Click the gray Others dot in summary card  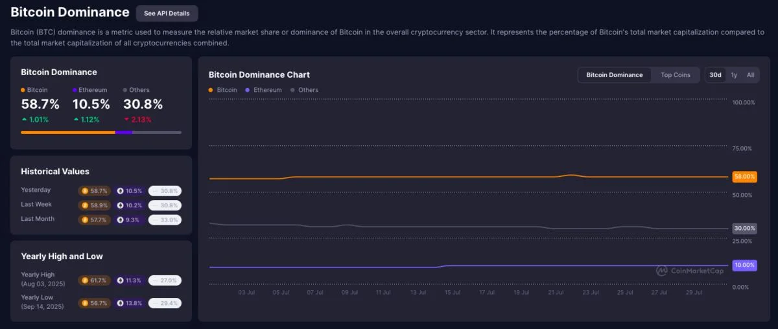pos(124,90)
